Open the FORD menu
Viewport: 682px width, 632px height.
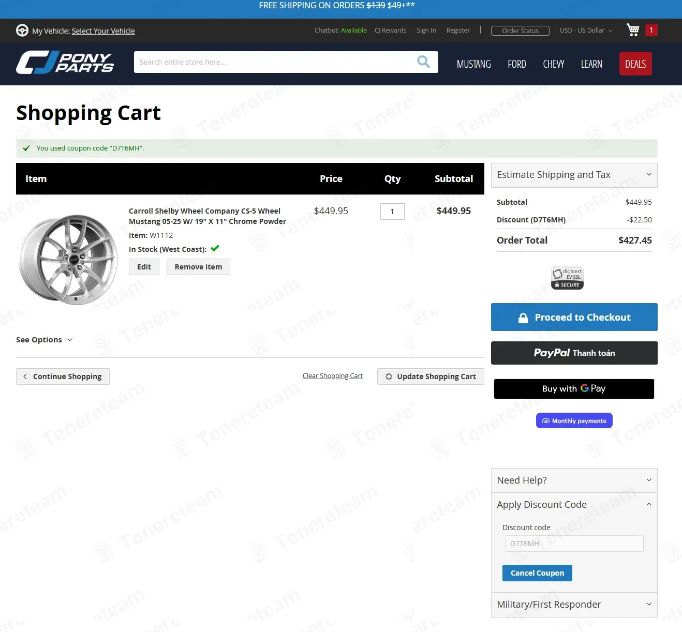[x=517, y=64]
